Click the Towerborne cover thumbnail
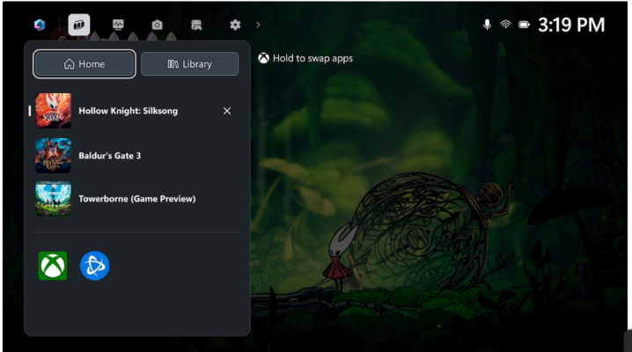Screen dimensions: 632x352 [53, 199]
